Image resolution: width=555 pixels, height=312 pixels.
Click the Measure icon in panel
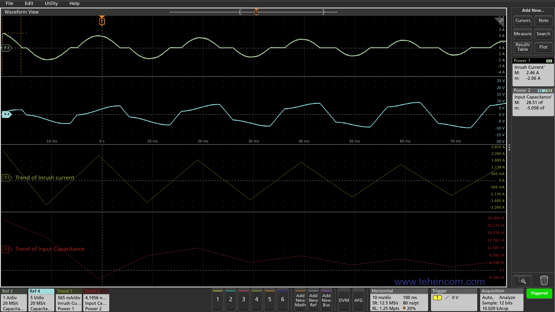tap(522, 34)
